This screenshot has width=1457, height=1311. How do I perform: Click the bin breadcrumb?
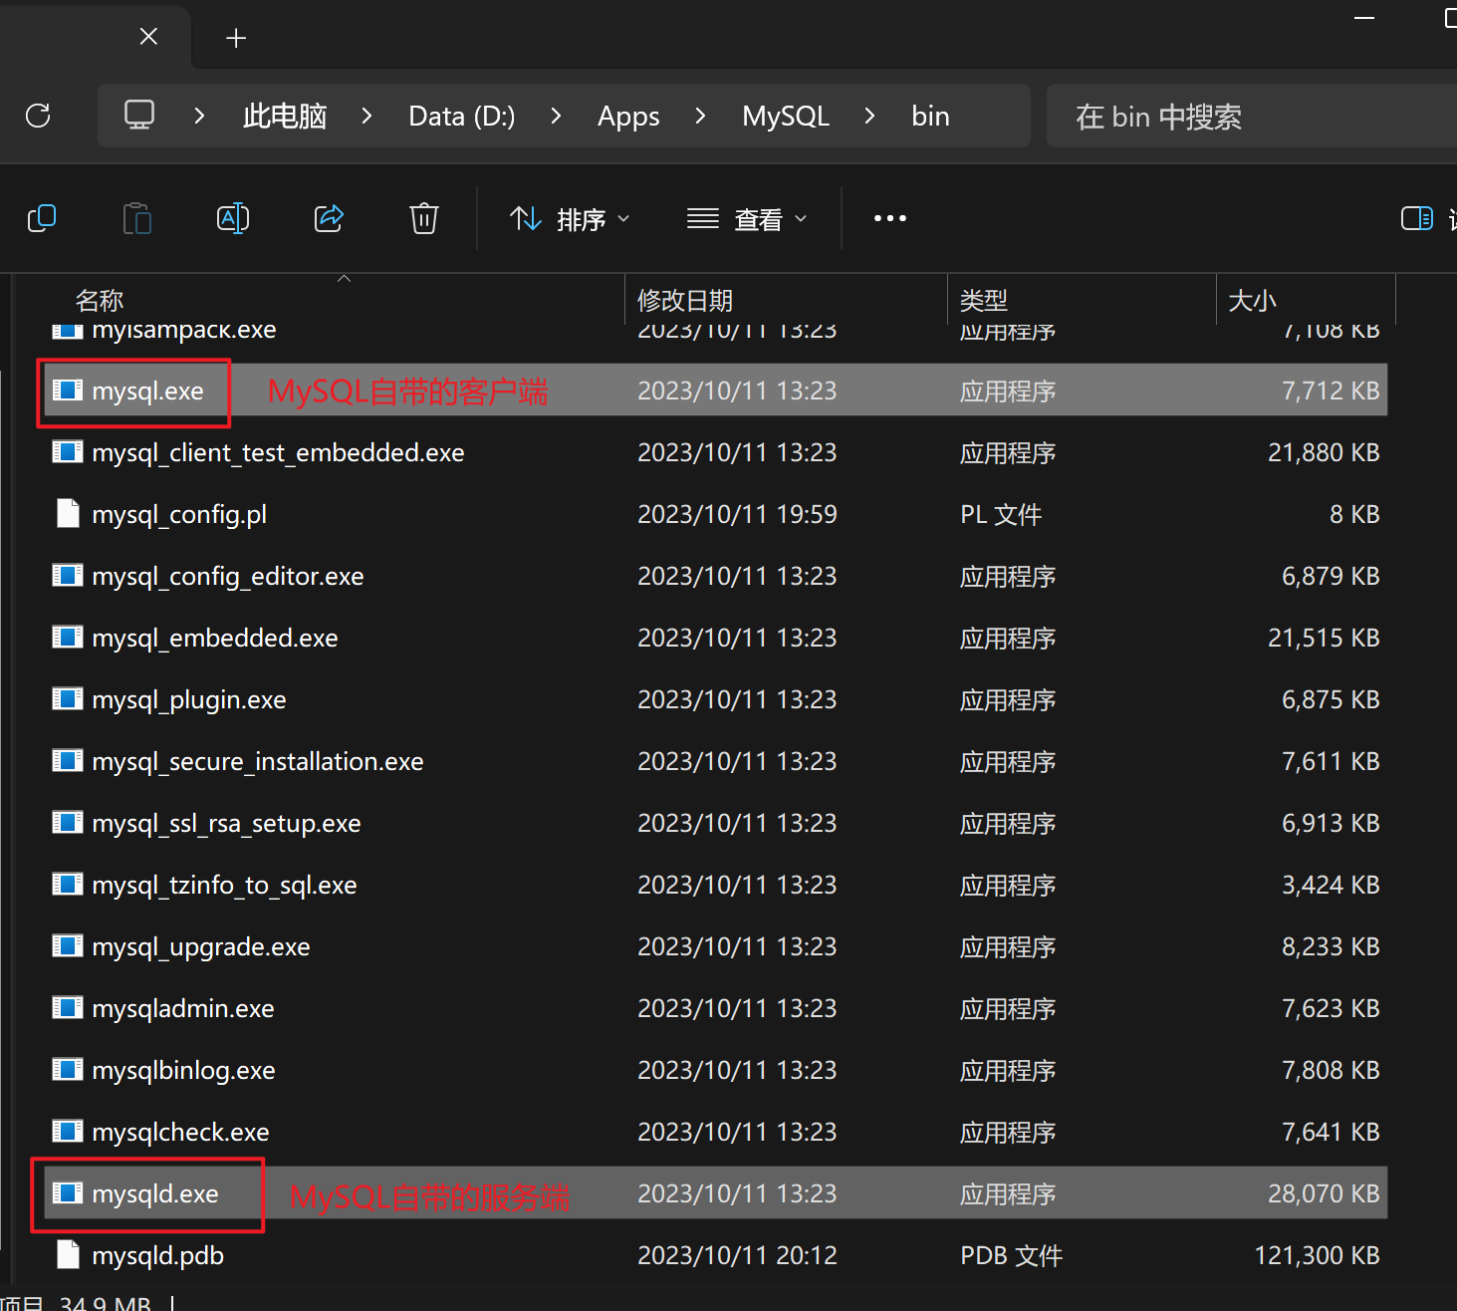coord(930,117)
